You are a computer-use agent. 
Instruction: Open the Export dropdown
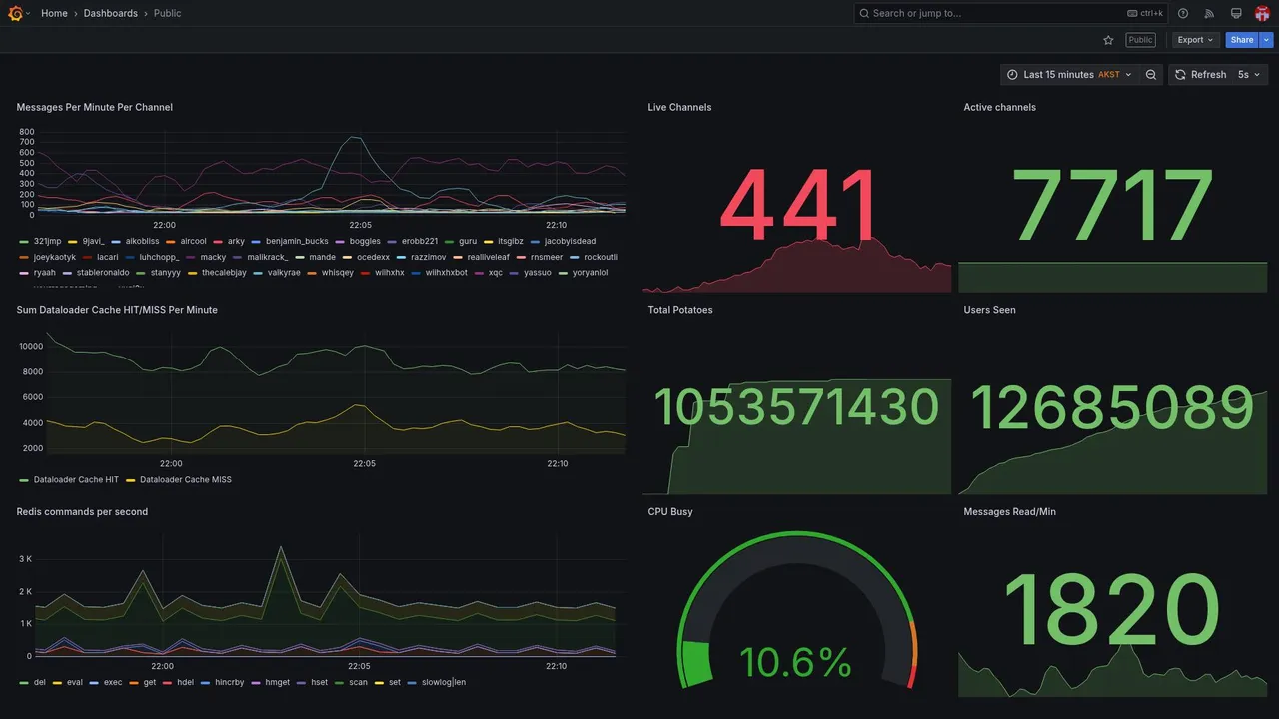[x=1196, y=40]
